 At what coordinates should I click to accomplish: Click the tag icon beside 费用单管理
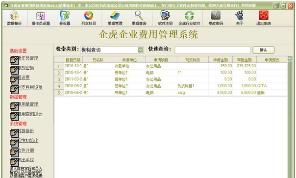coord(14,106)
